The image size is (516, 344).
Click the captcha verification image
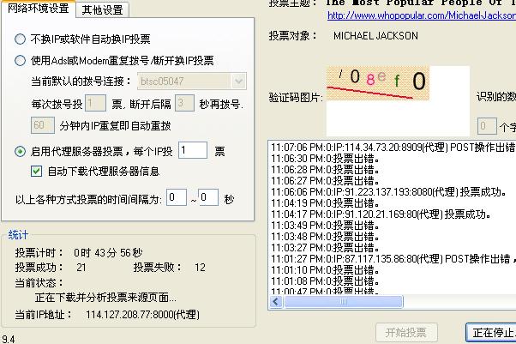[x=396, y=91]
